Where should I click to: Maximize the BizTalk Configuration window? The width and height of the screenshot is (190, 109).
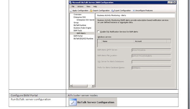[x=172, y=2]
